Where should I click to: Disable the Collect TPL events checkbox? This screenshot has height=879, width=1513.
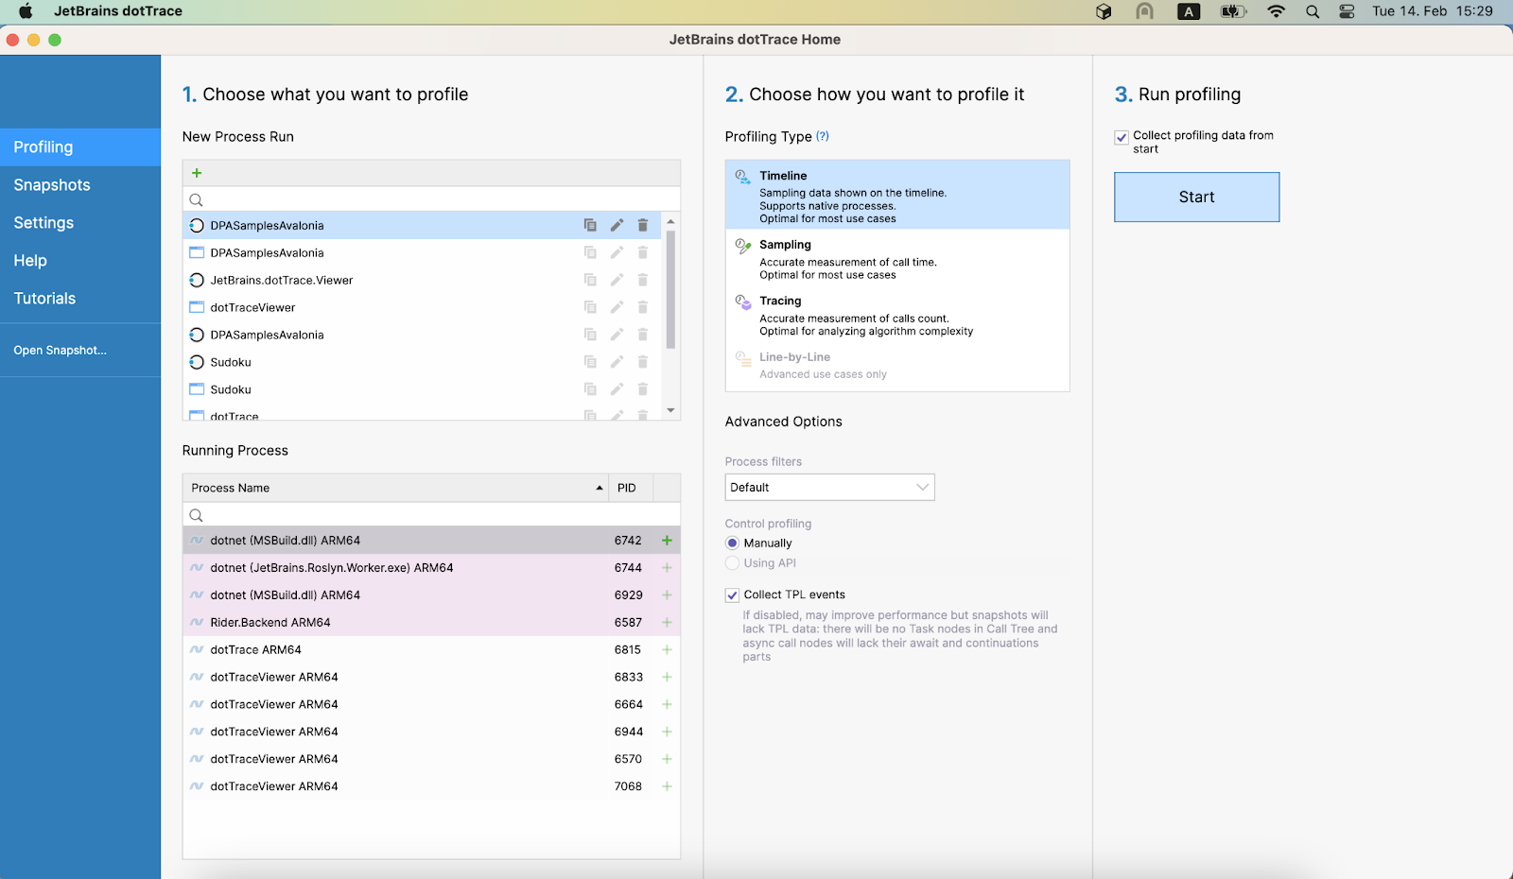732,595
